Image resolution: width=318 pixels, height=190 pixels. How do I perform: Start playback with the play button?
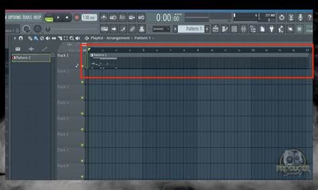[58, 17]
